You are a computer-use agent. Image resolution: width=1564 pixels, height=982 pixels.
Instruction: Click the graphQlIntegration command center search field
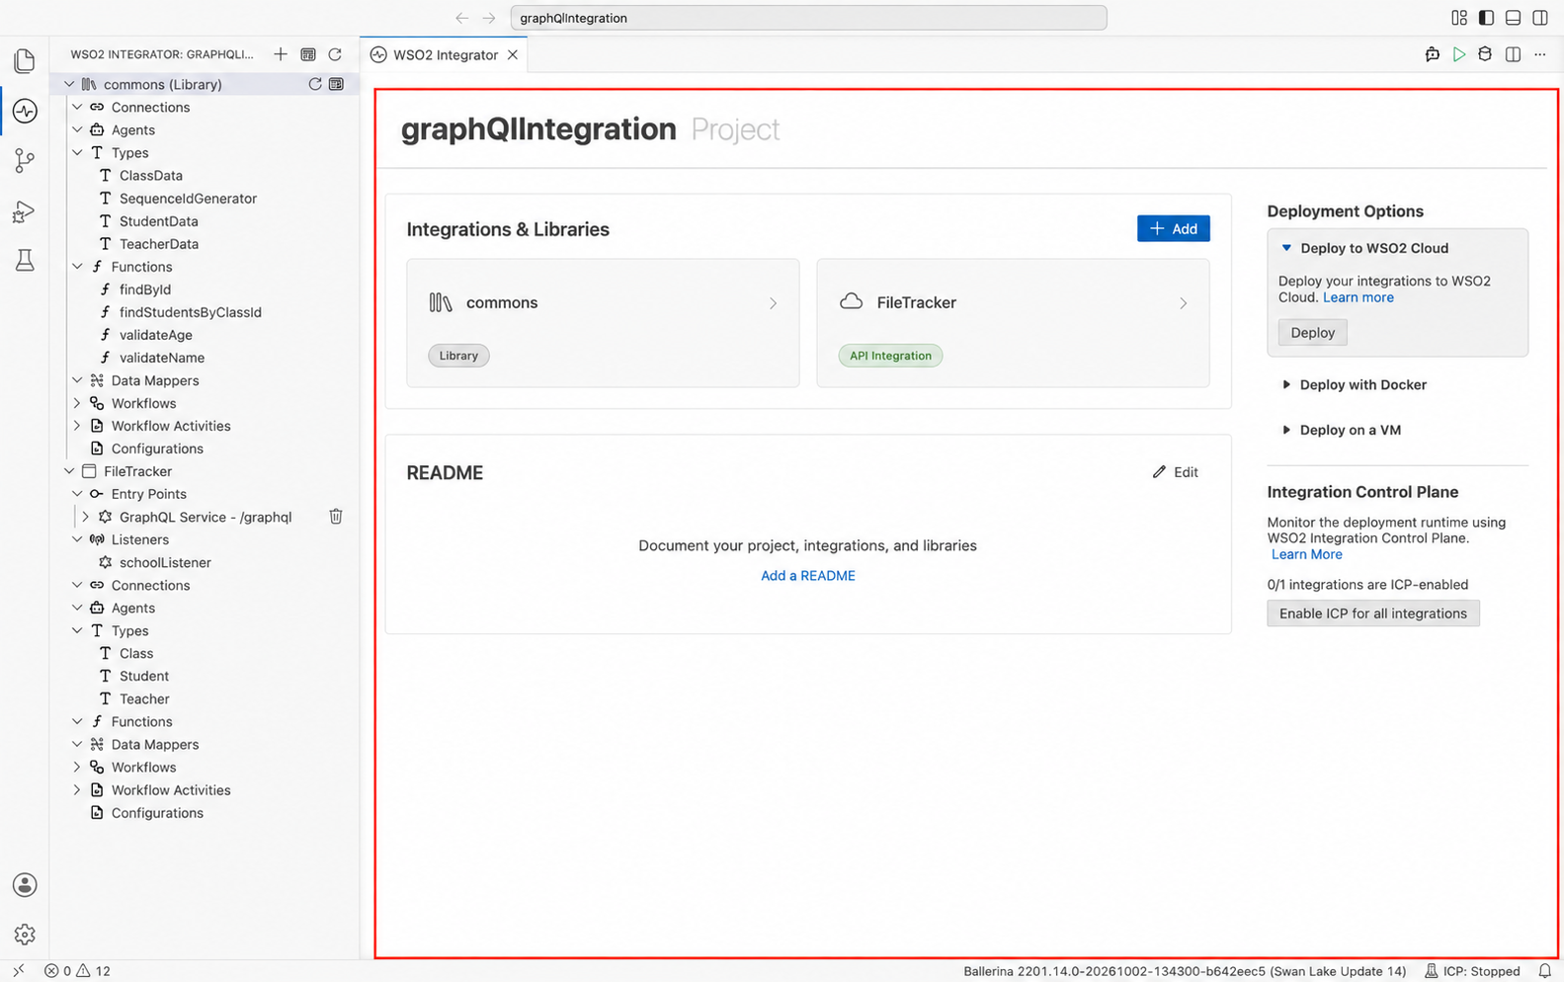click(x=808, y=18)
